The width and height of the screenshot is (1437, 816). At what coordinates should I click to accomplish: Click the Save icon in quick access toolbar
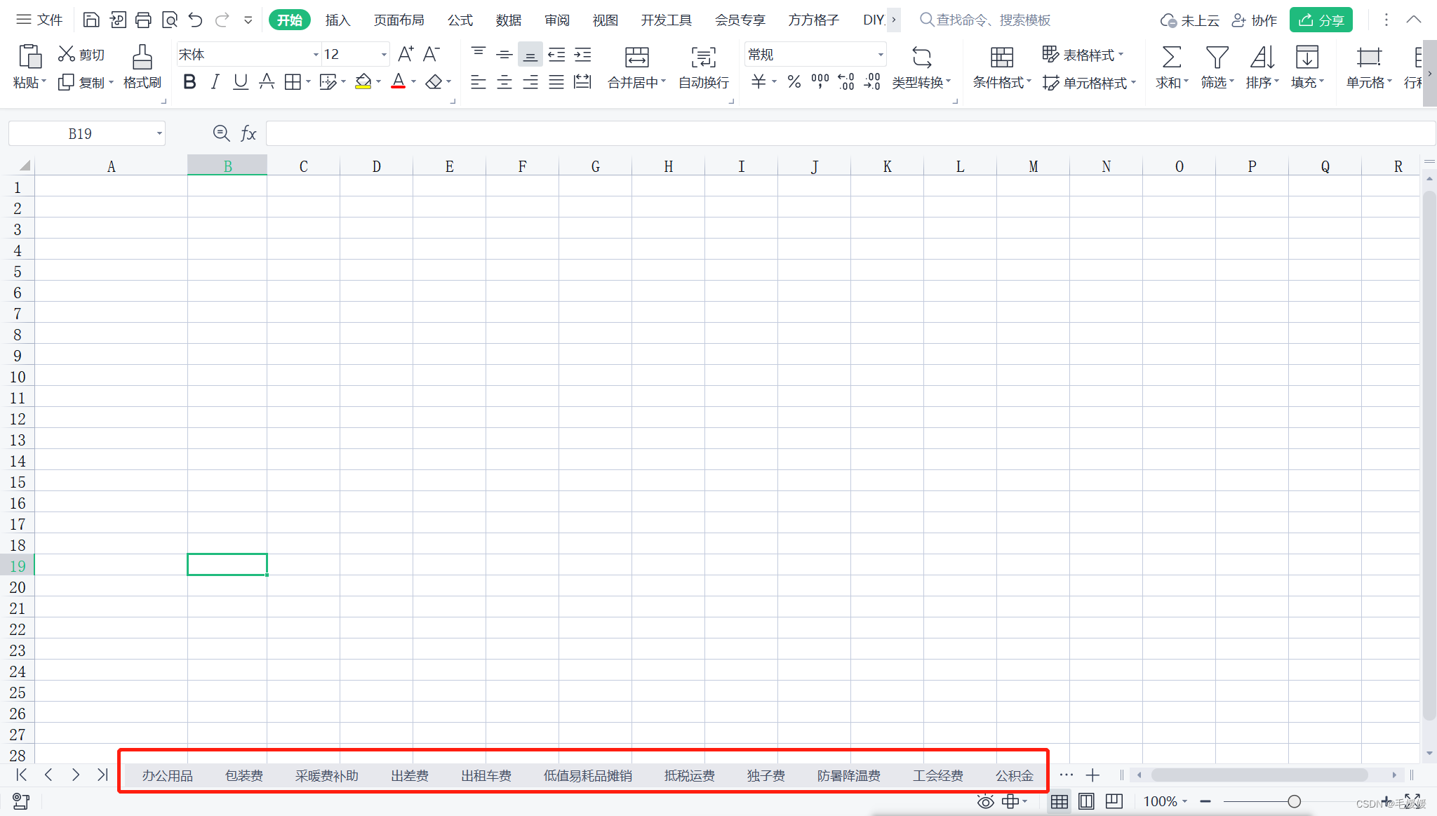point(91,20)
